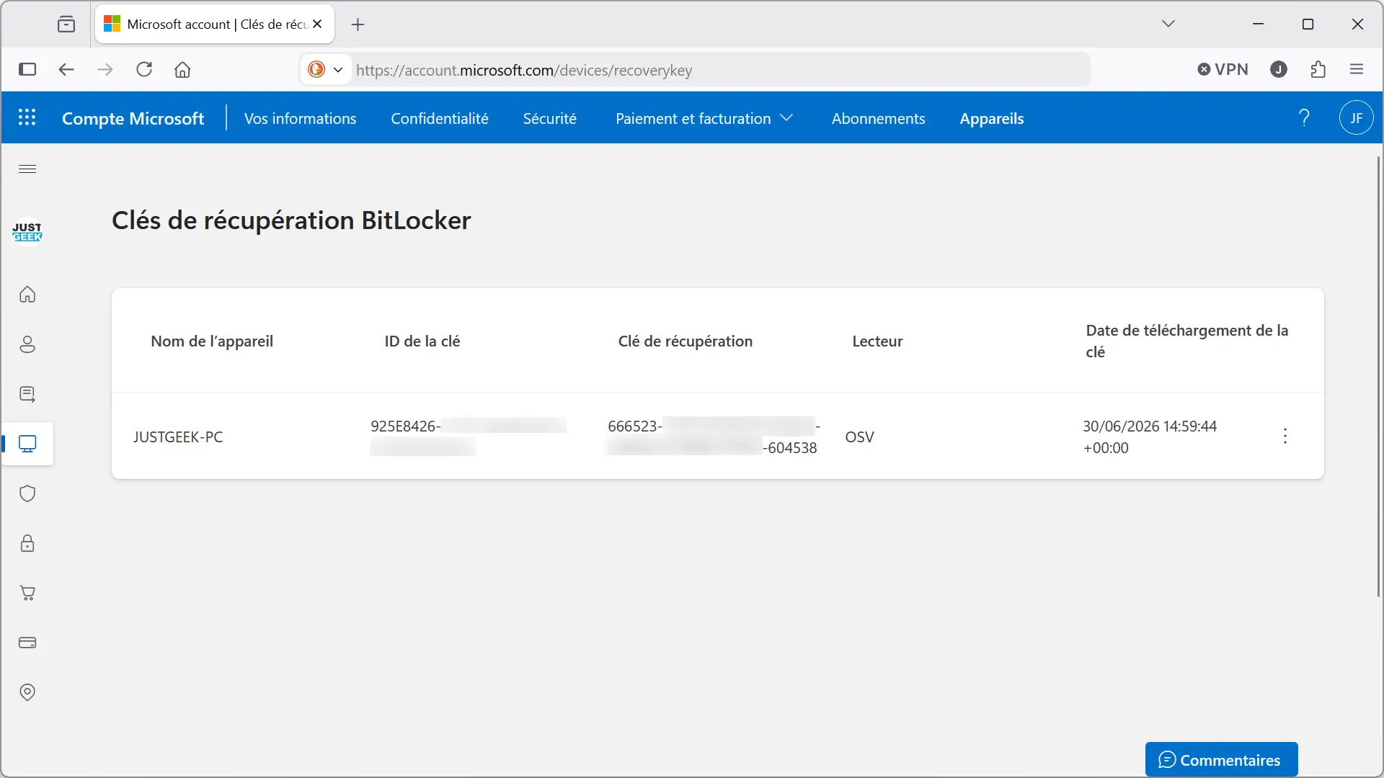
Task: Click the VPN status indicator
Action: tap(1223, 69)
